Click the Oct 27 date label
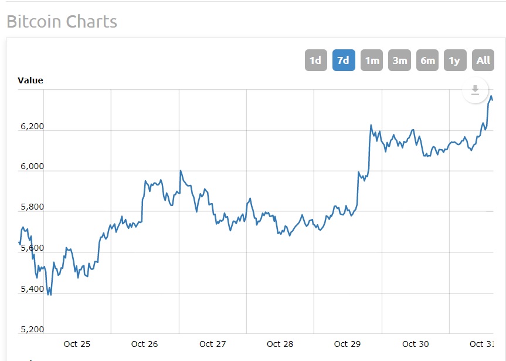Image resolution: width=506 pixels, height=361 pixels. (x=213, y=344)
